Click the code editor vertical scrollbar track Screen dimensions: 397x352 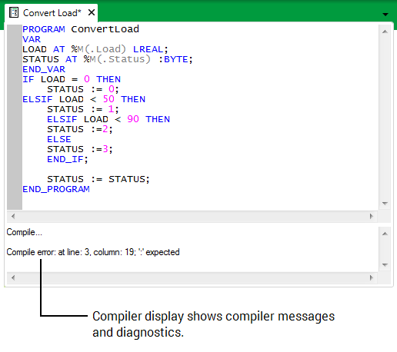click(385, 118)
